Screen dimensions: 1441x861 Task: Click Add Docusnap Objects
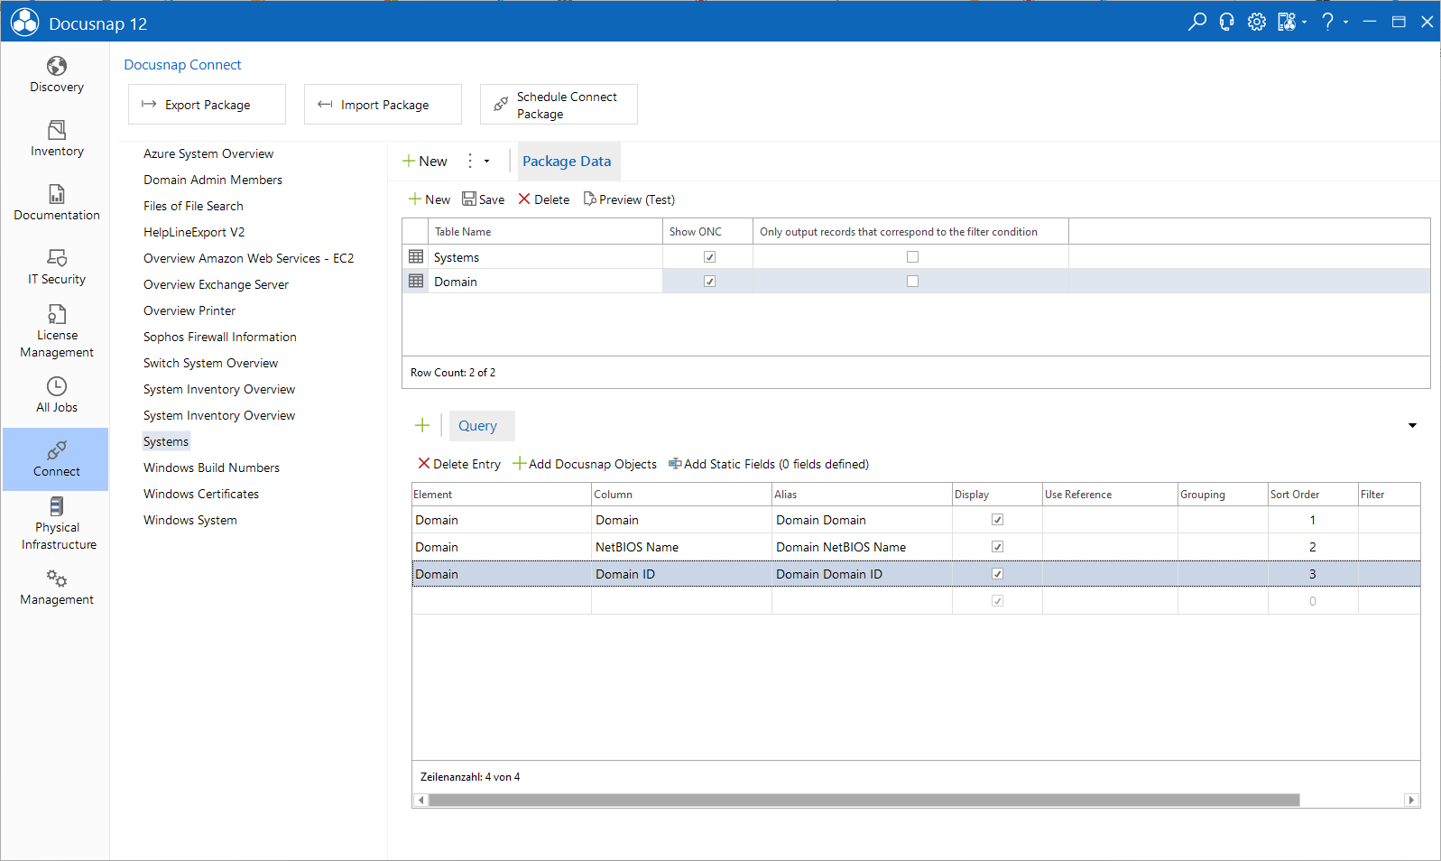click(585, 464)
